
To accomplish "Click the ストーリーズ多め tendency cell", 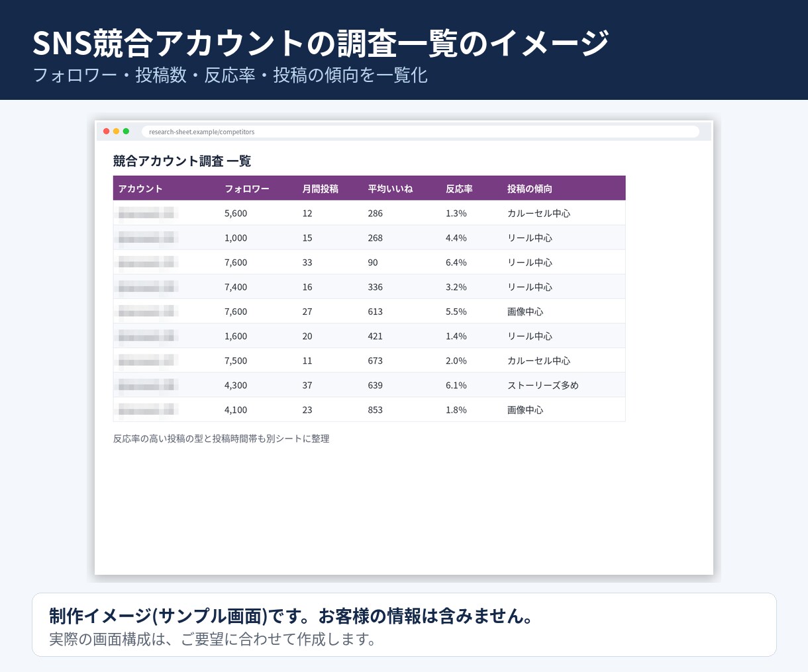I will tap(543, 385).
